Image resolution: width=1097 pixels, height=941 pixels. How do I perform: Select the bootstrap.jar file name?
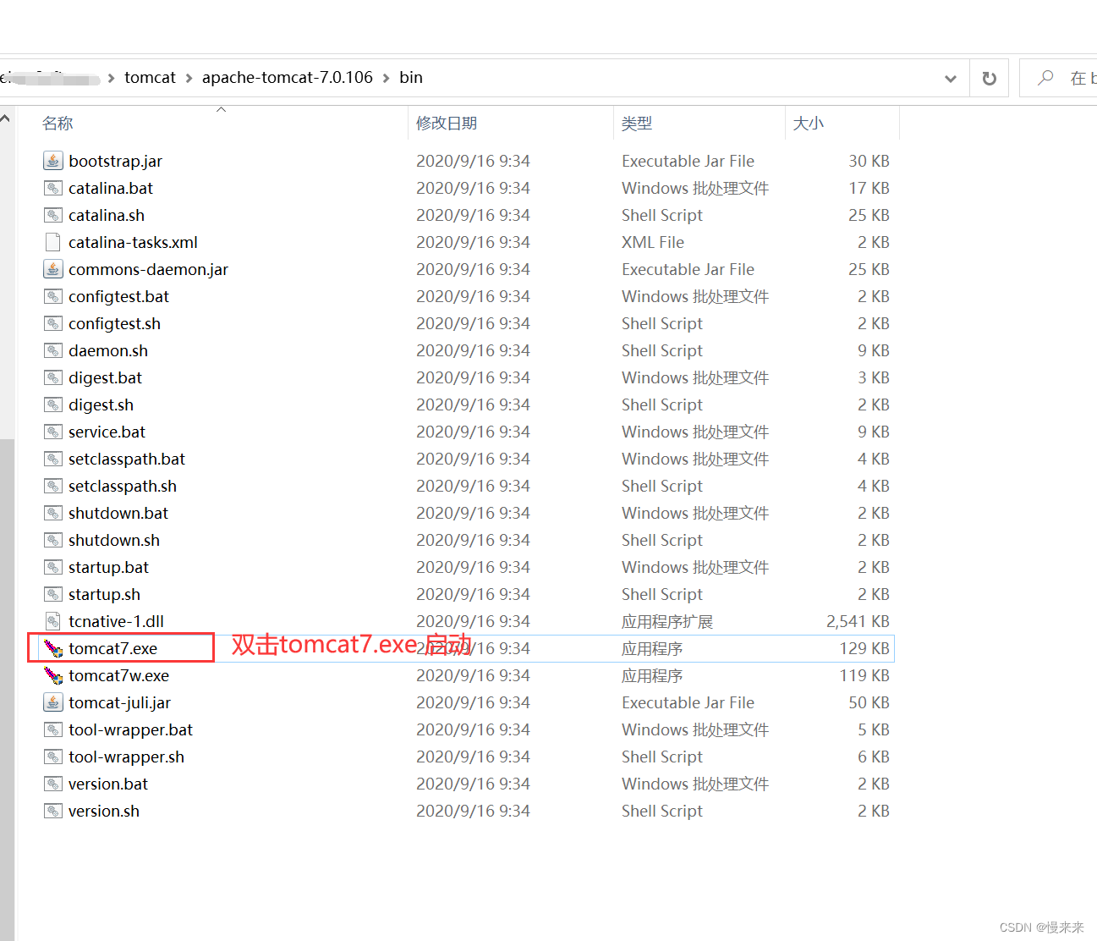[115, 161]
